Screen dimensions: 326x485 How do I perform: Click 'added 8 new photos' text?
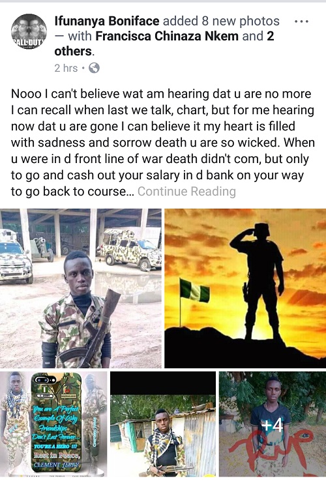click(221, 21)
